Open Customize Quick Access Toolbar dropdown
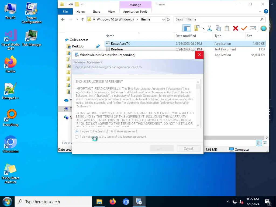The image size is (276, 207). pyautogui.click(x=82, y=4)
